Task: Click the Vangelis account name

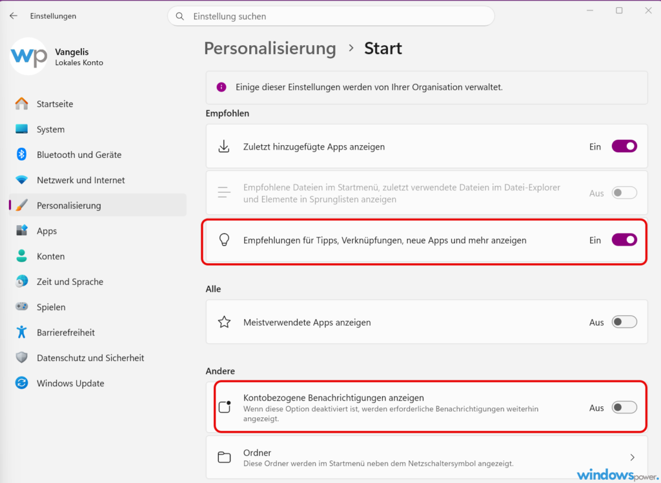Action: [x=72, y=52]
